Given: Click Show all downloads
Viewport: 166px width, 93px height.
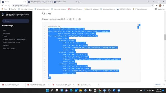Looking at the screenshot, I should (158, 85).
